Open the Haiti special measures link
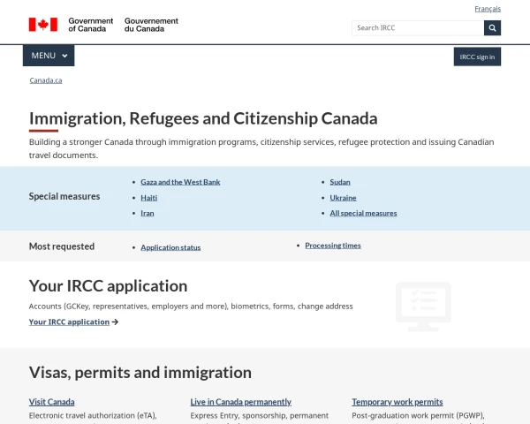 pos(148,198)
